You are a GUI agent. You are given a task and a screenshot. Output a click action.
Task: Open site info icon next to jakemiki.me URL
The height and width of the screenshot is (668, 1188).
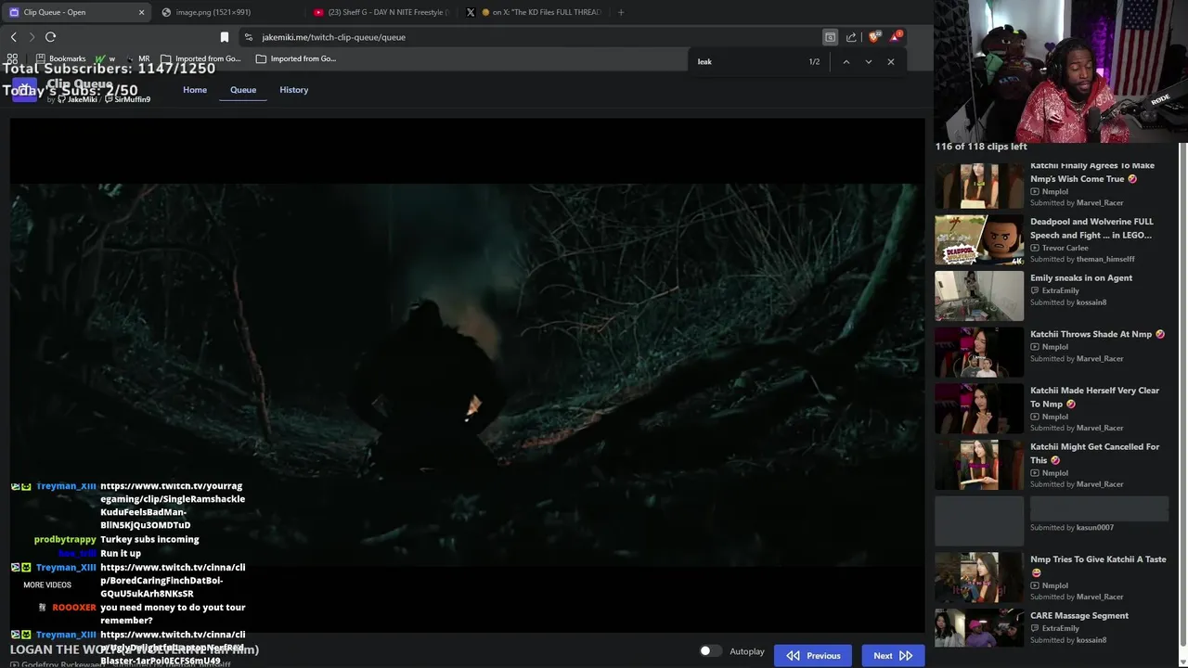(248, 37)
